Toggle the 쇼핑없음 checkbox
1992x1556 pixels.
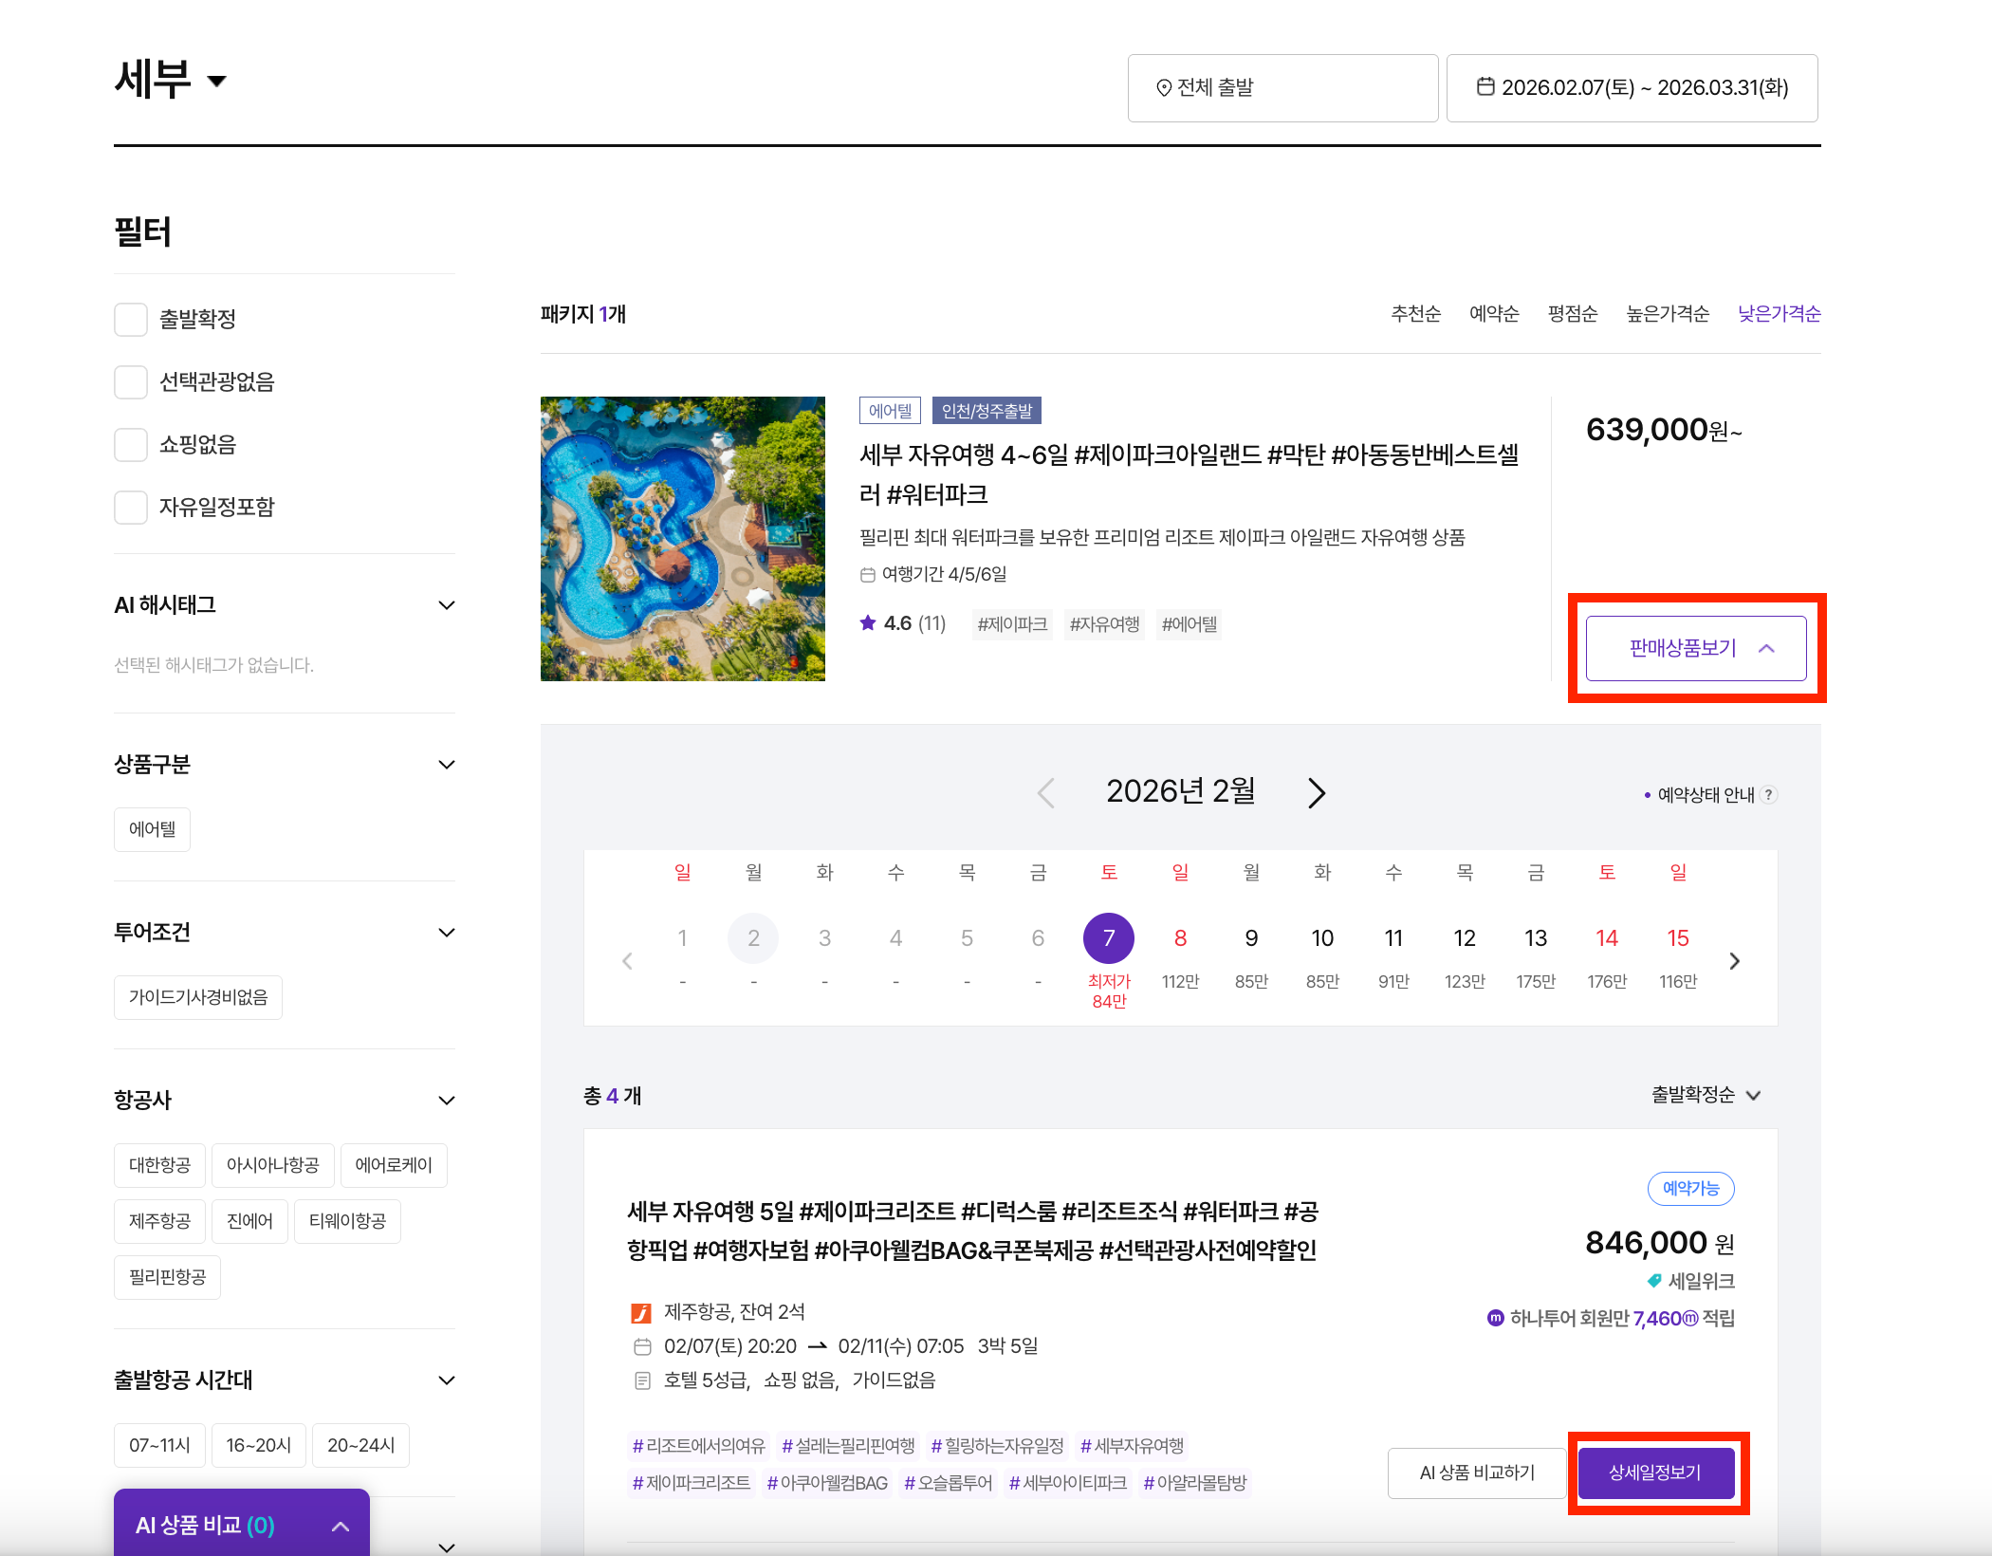click(x=131, y=445)
